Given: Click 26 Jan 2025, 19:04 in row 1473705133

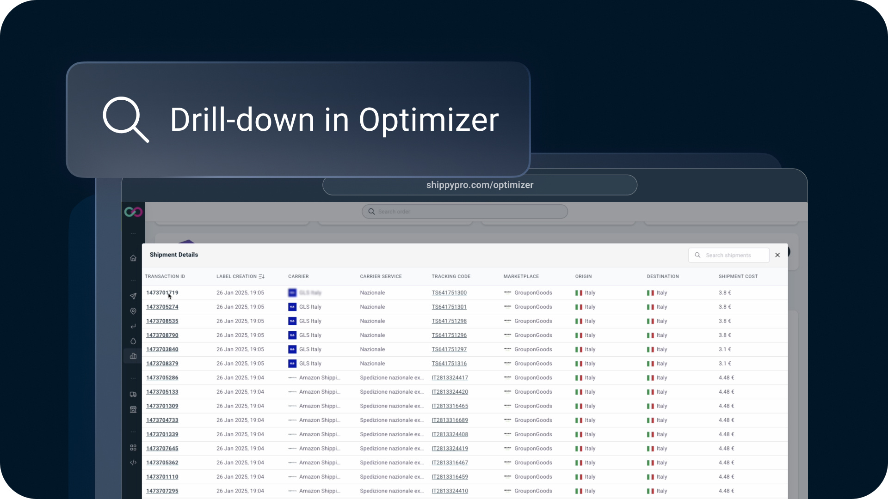Looking at the screenshot, I should click(x=240, y=392).
